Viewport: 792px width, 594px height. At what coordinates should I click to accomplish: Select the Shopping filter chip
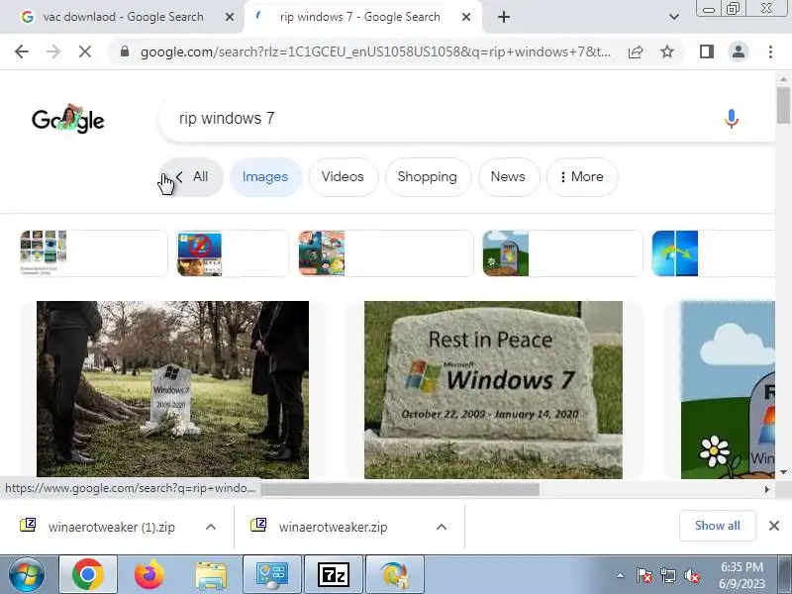click(x=428, y=177)
